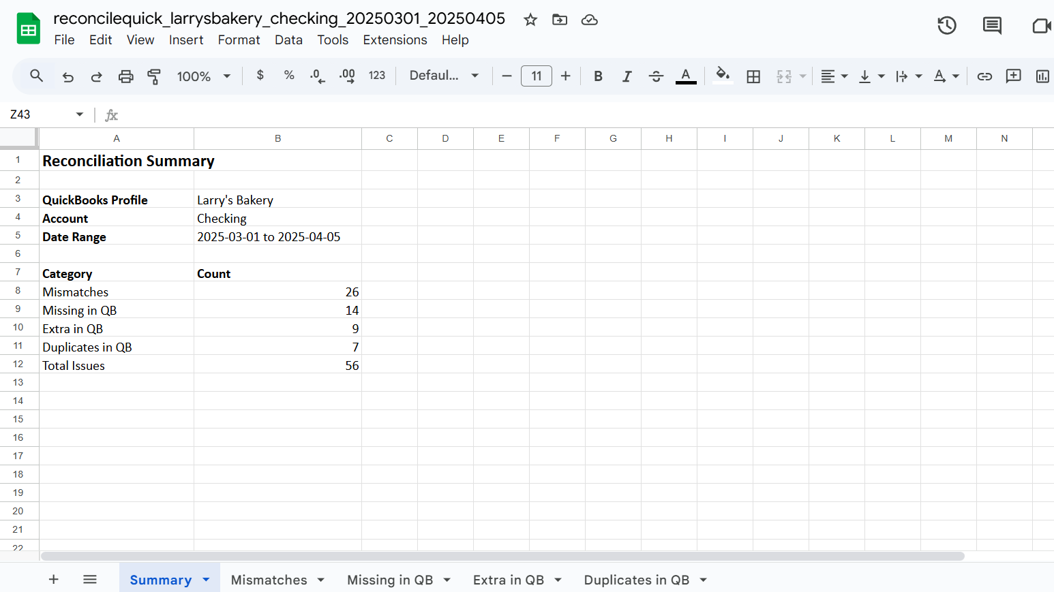Open the text color picker

pos(686,76)
